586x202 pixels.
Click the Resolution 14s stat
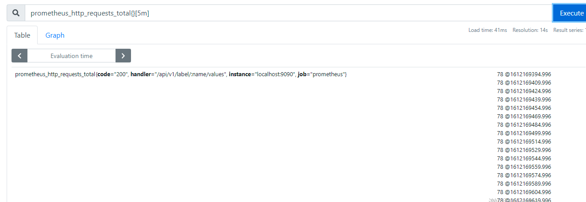(x=530, y=30)
